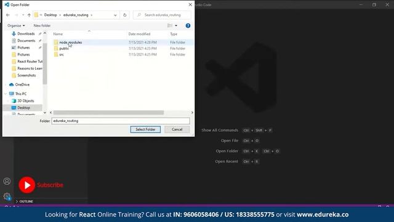Open recent locations dropdown arrow
This screenshot has height=222, width=394.
tap(23, 15)
